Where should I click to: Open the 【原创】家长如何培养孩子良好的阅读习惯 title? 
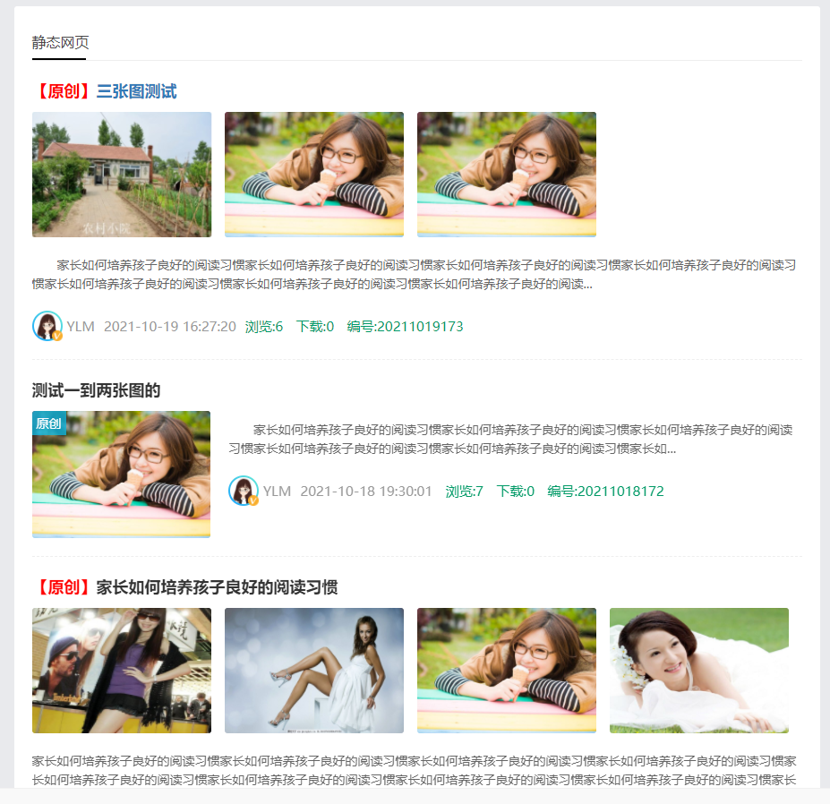pyautogui.click(x=185, y=587)
